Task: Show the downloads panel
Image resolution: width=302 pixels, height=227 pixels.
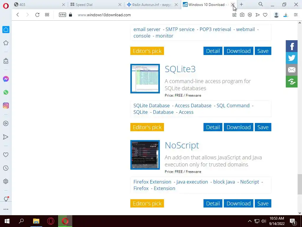Action: click(286, 15)
